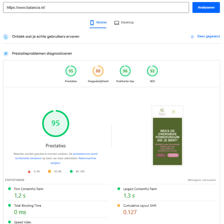Click the orange square 50–89 legend icon

click(50, 171)
